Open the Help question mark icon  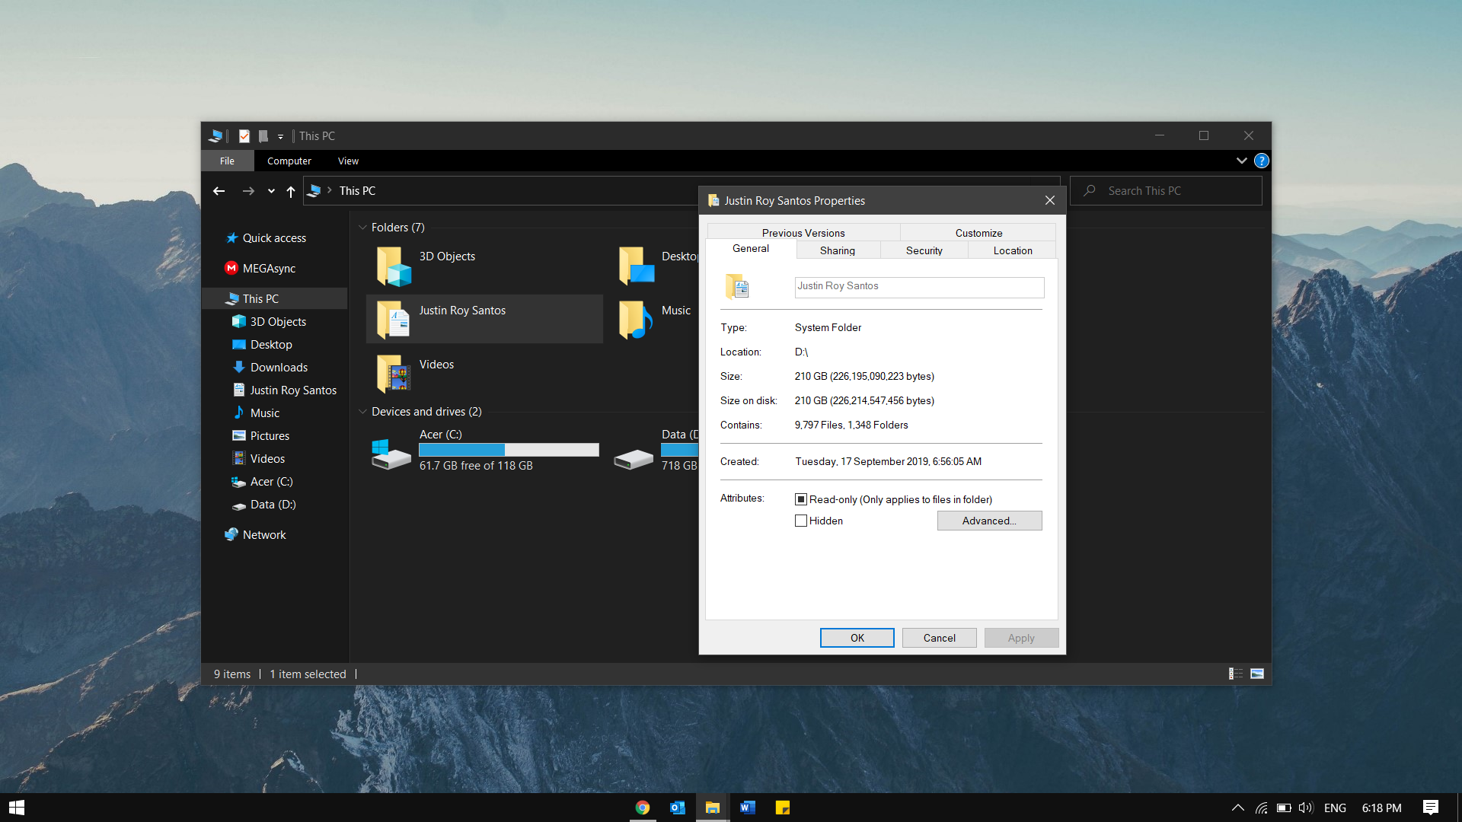pos(1262,161)
